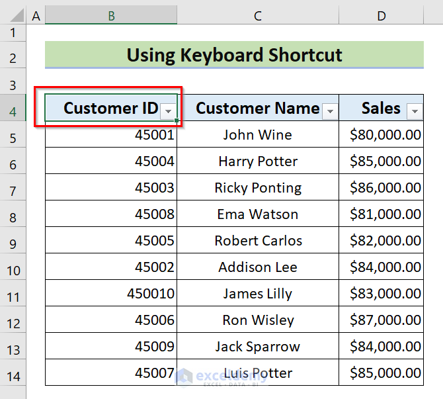
Task: Select the Jack Sparrow cell
Action: click(x=258, y=347)
